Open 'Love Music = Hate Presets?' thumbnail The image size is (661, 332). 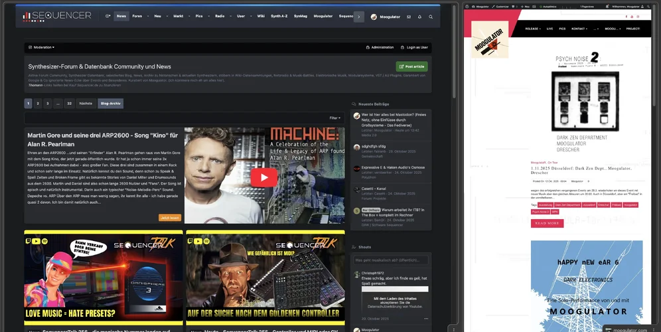click(x=104, y=278)
